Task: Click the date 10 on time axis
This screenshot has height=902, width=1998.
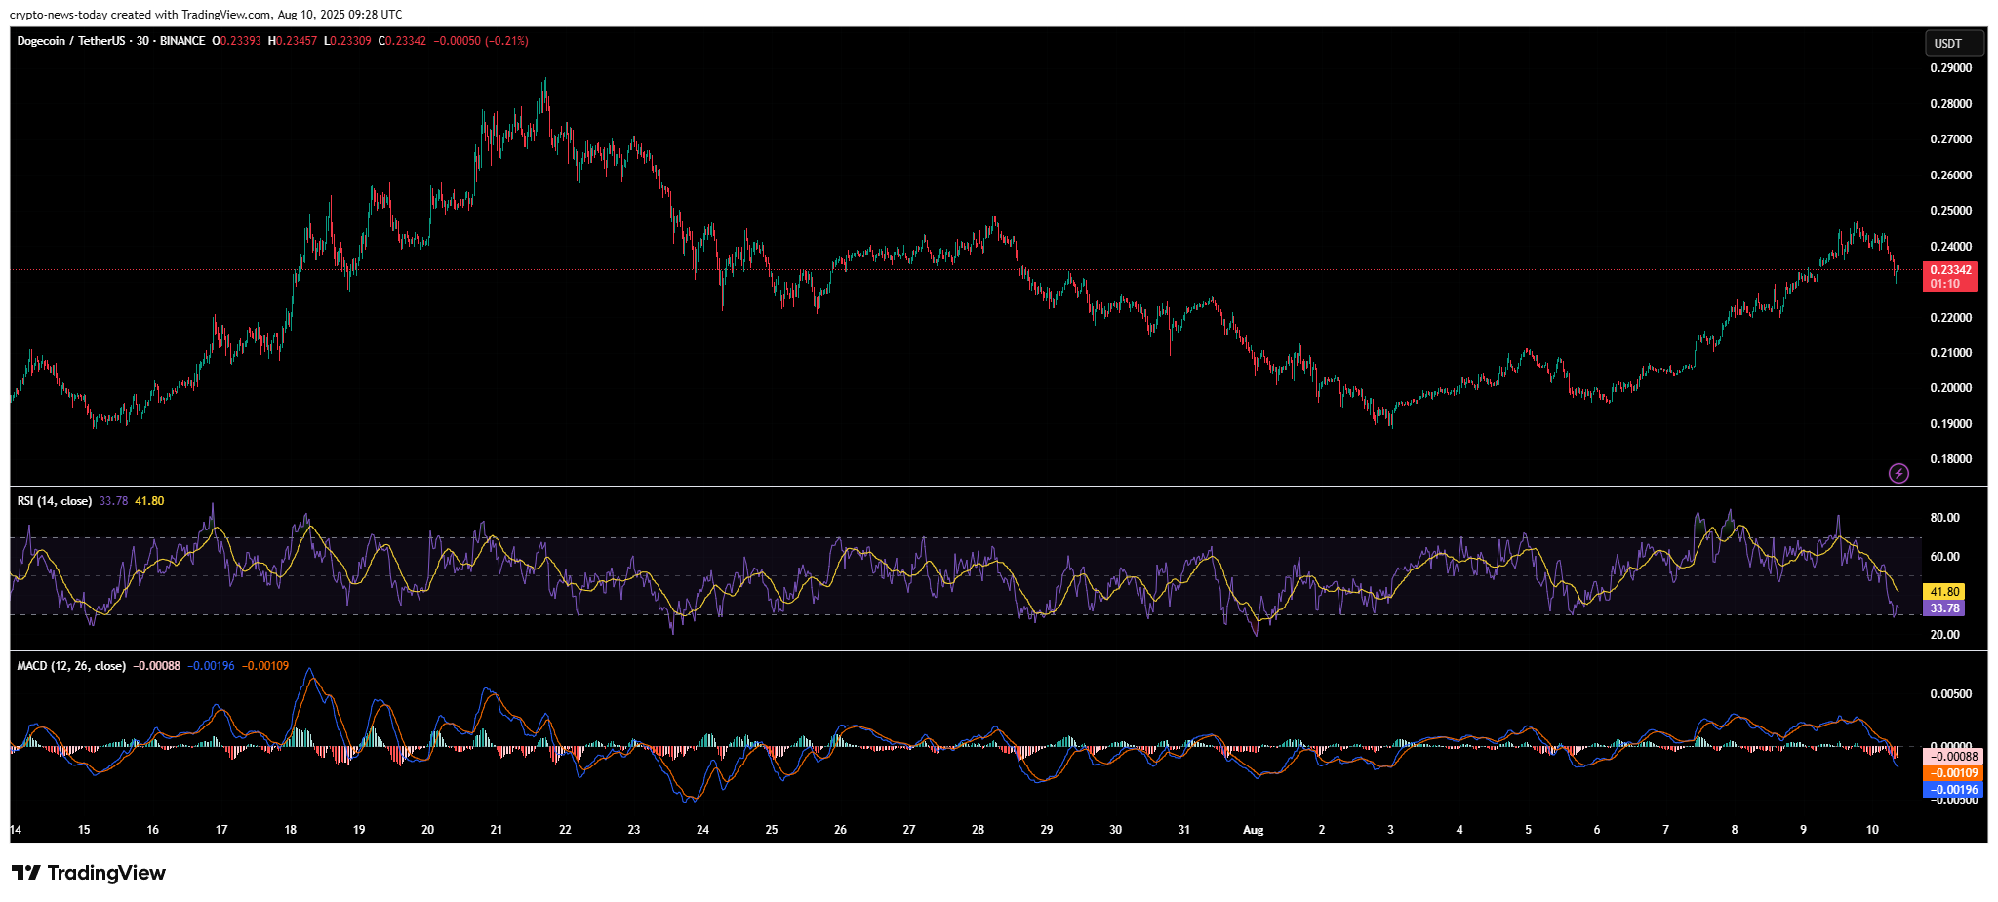Action: 1872,830
